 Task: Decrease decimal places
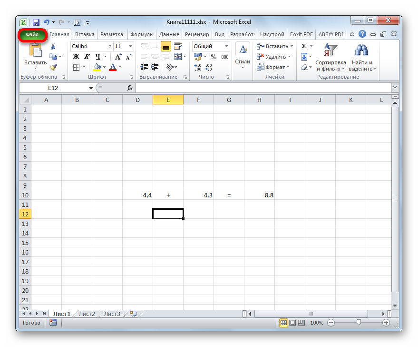click(208, 67)
